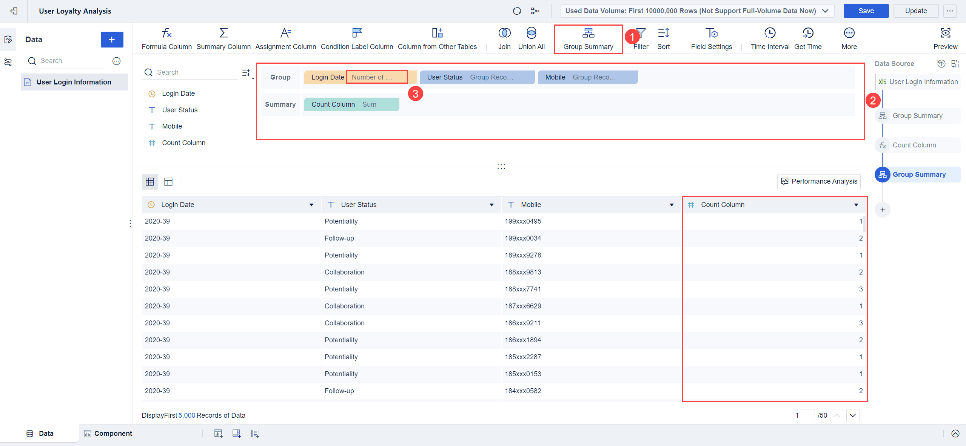
Task: Click the page number input field
Action: click(803, 415)
